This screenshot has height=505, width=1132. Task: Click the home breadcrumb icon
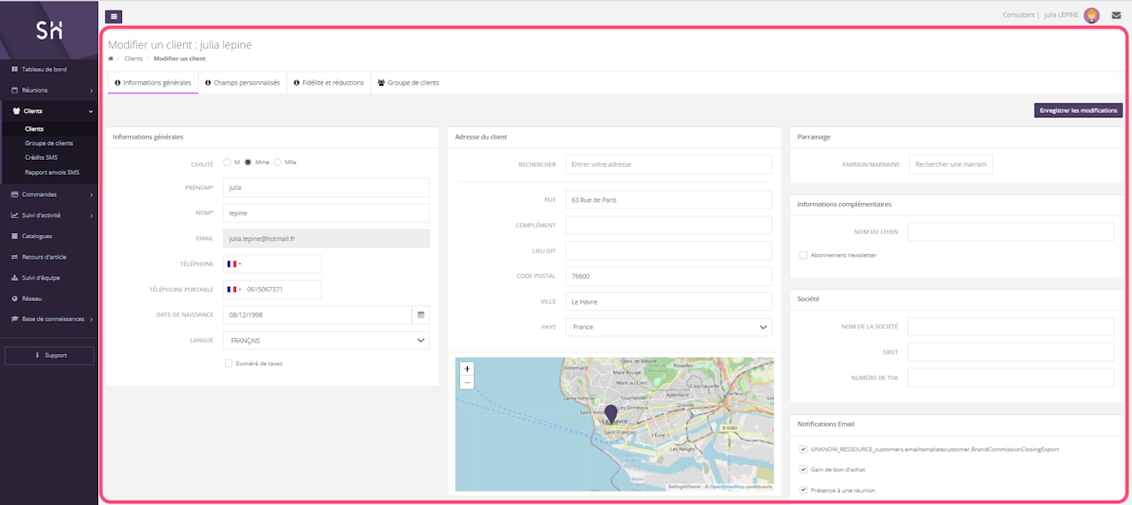click(x=111, y=58)
